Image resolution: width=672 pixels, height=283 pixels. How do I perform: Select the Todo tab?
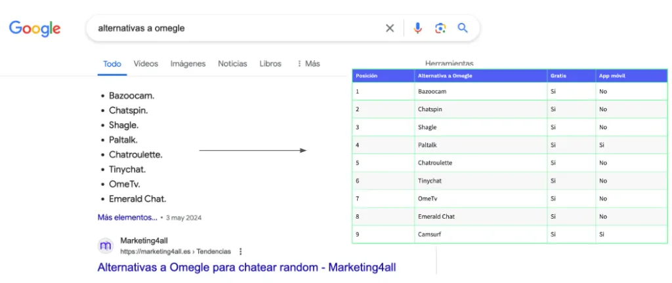pyautogui.click(x=112, y=64)
